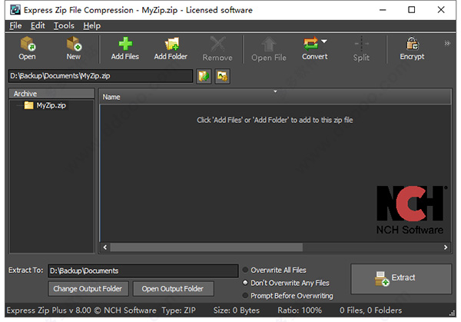Click '0 Files, 0 Folders' status text
Image resolution: width=461 pixels, height=322 pixels.
coord(371,310)
